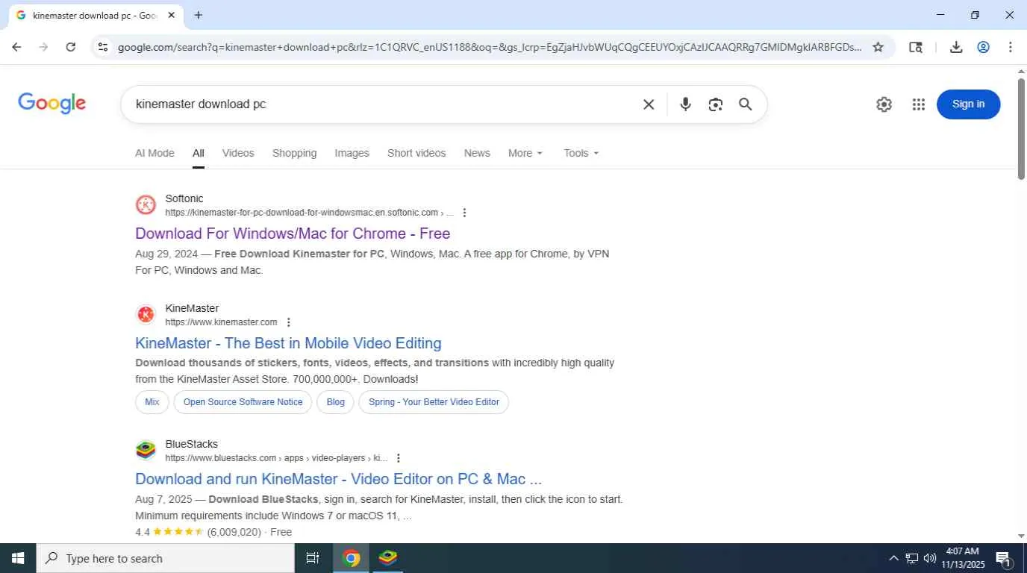Open the Chrome profile icon
1027x573 pixels.
tap(983, 47)
